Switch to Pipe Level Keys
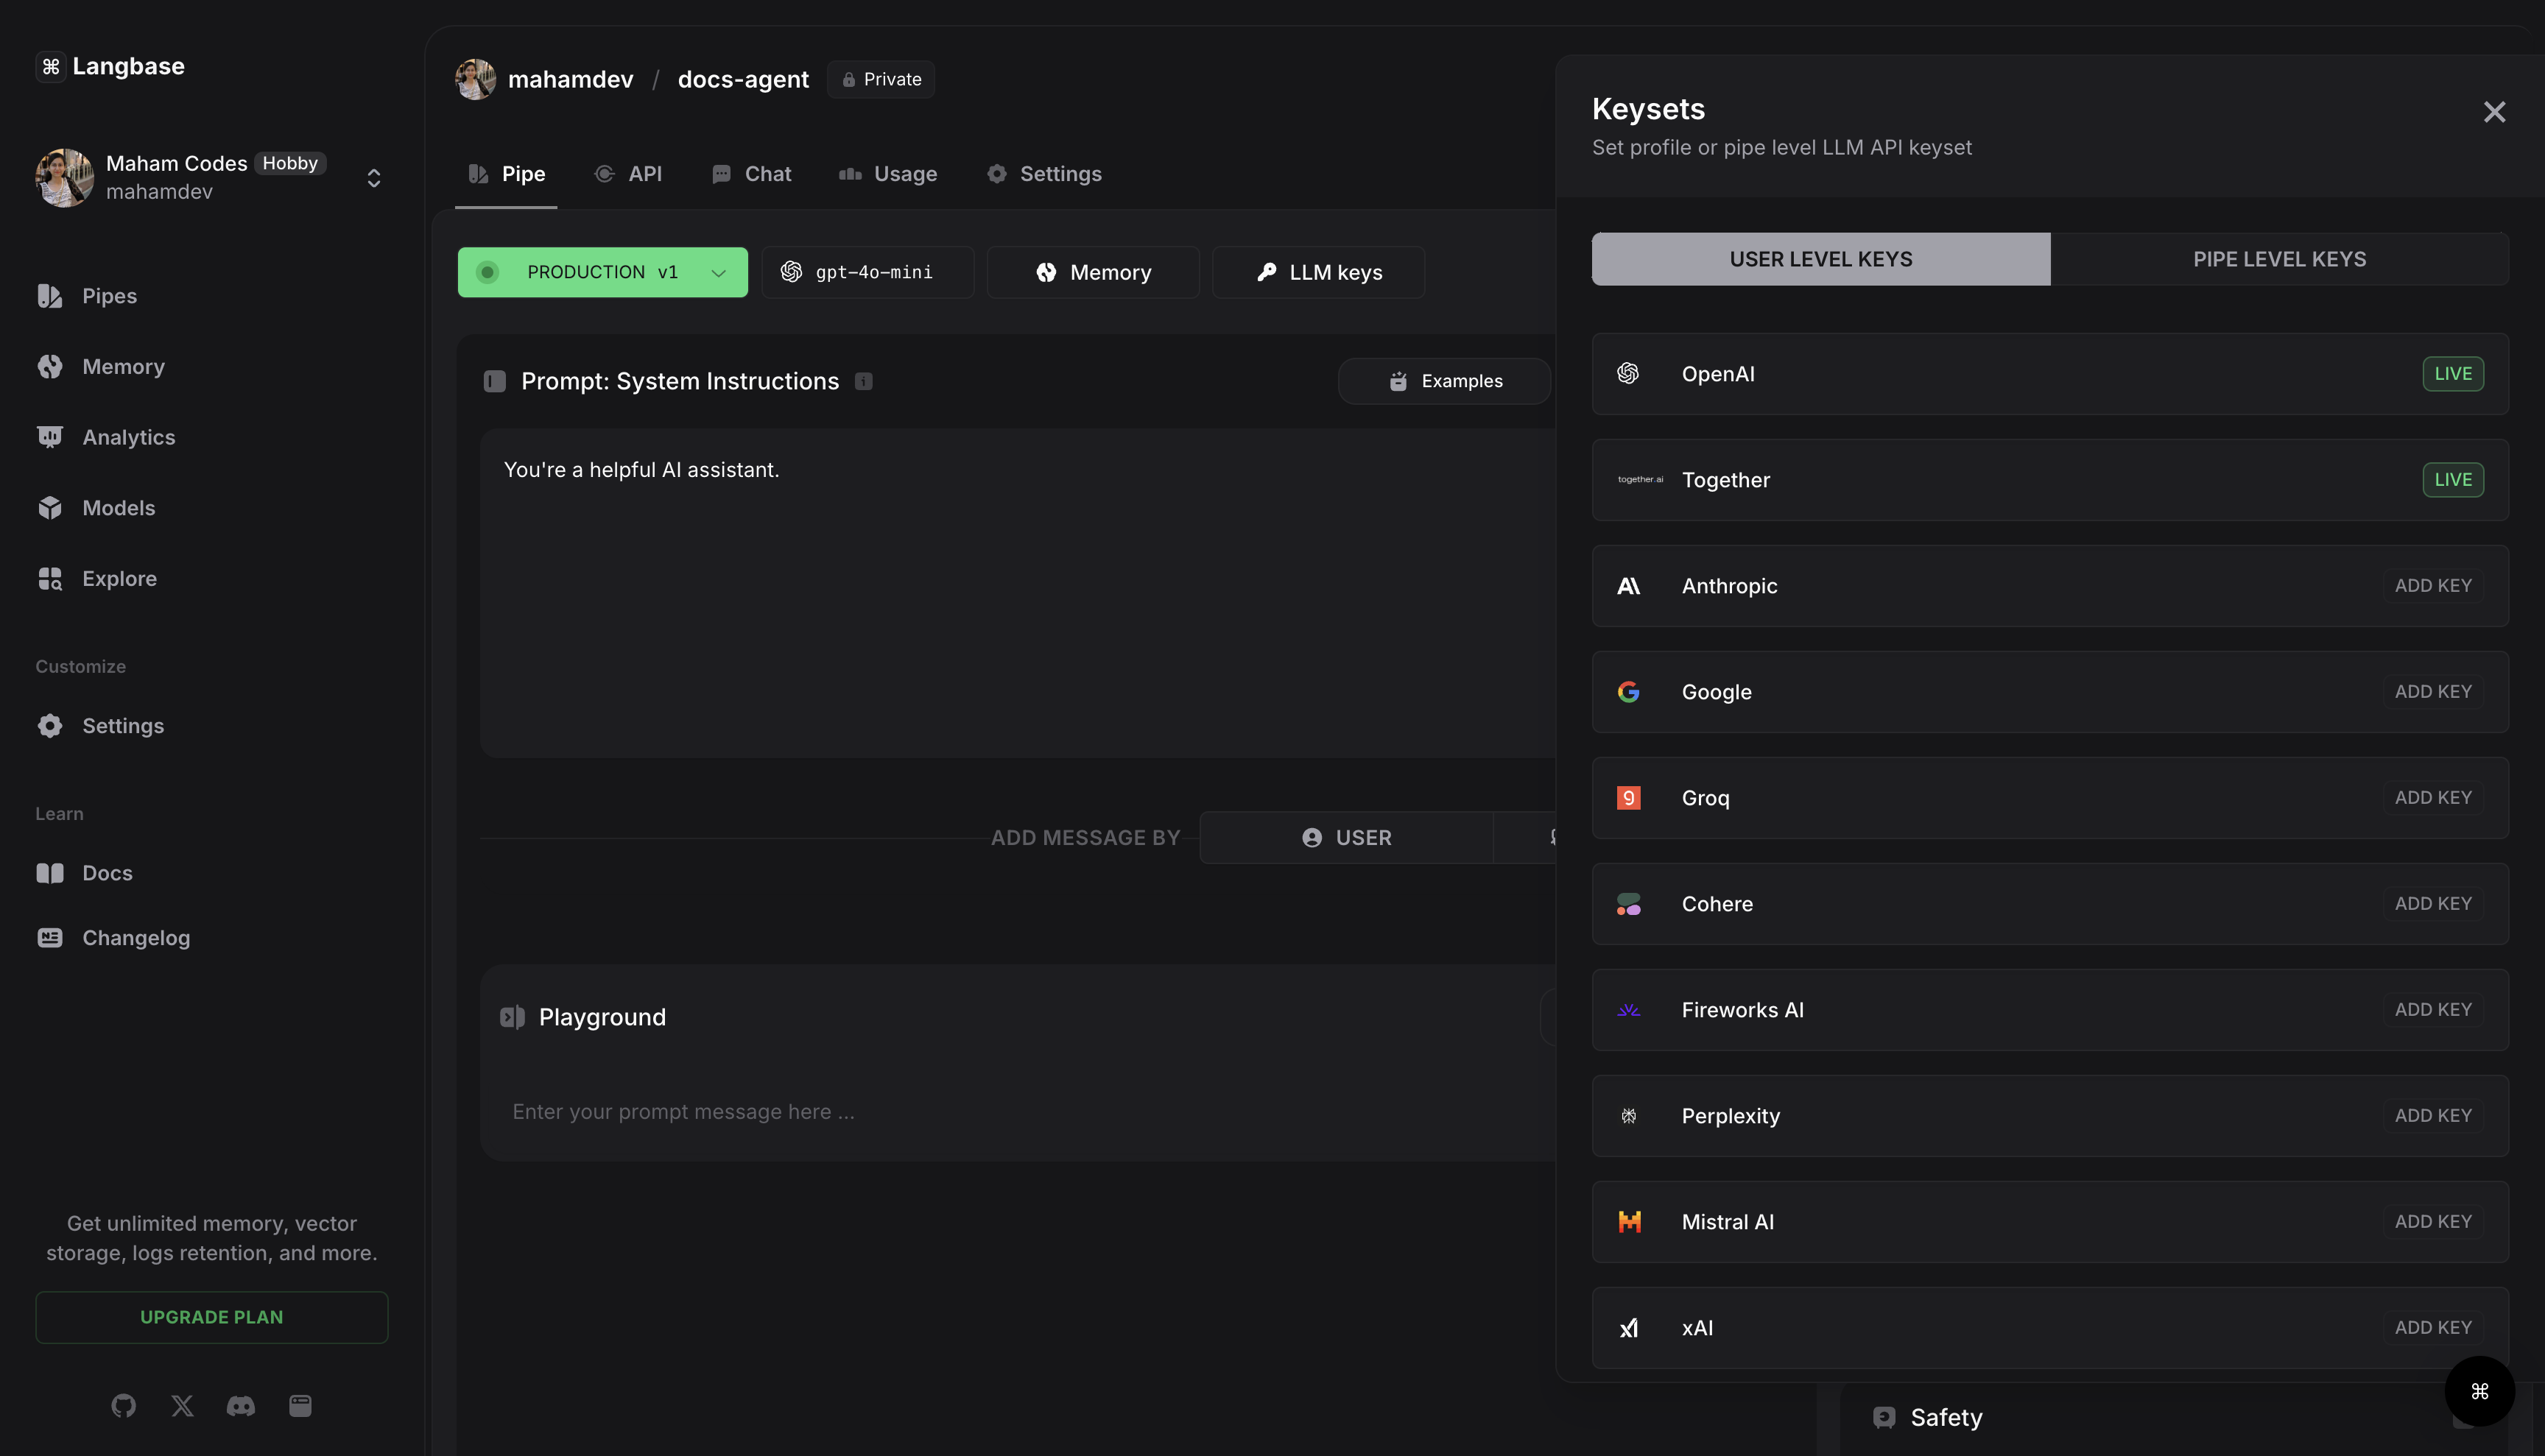This screenshot has width=2545, height=1456. click(x=2279, y=259)
